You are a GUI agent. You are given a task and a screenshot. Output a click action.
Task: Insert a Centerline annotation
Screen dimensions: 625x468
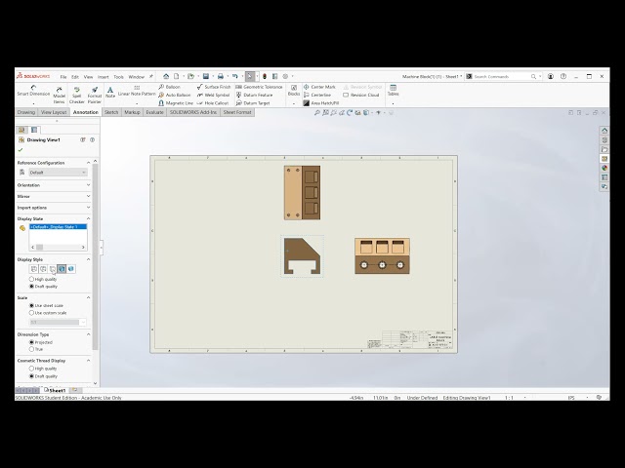click(317, 96)
